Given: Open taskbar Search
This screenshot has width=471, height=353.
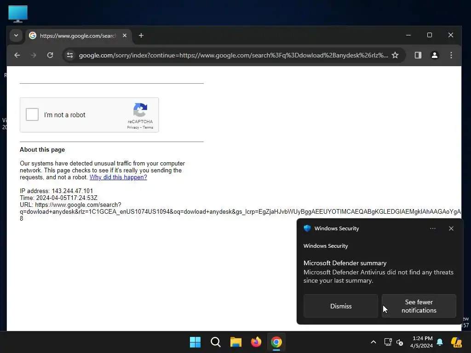Looking at the screenshot, I should (215, 342).
